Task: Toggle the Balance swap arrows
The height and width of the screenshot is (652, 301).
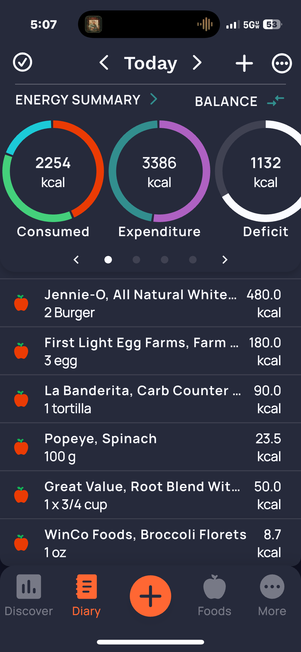Action: point(276,101)
